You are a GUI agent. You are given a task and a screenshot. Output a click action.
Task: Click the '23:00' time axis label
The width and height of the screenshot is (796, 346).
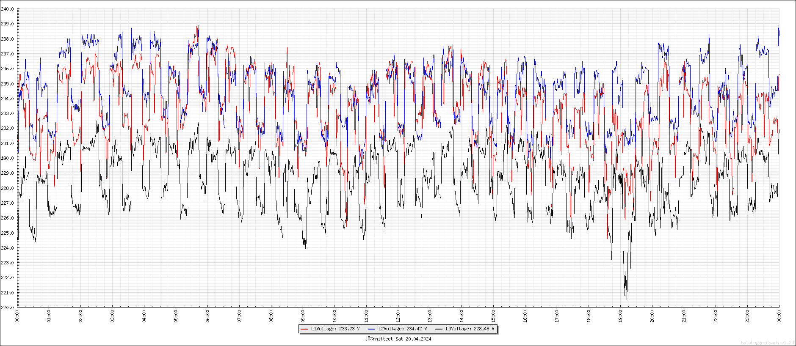click(x=747, y=316)
